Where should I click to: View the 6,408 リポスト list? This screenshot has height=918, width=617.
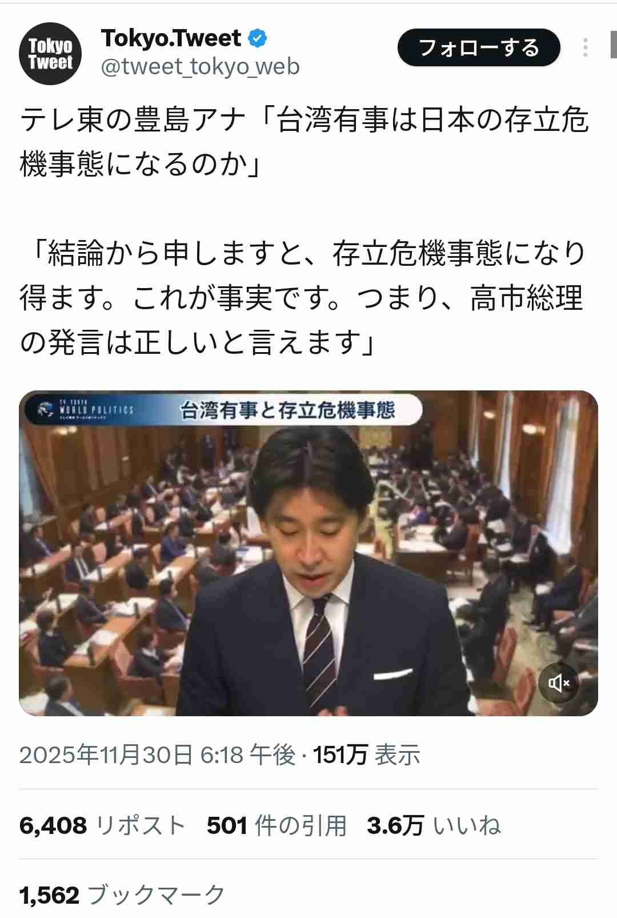[103, 825]
